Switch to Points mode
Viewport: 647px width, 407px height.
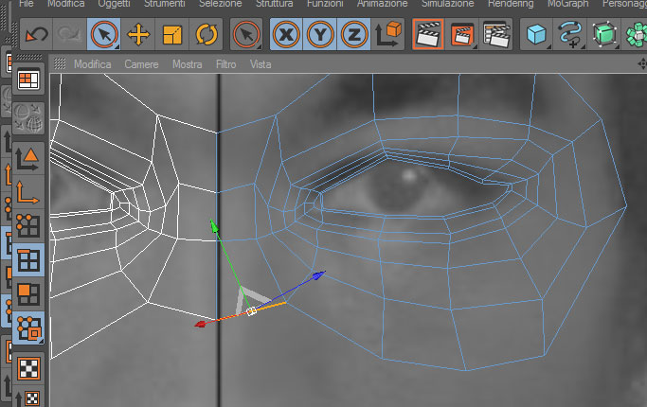(28, 225)
